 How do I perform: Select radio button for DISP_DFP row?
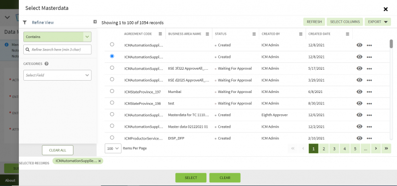(x=112, y=138)
